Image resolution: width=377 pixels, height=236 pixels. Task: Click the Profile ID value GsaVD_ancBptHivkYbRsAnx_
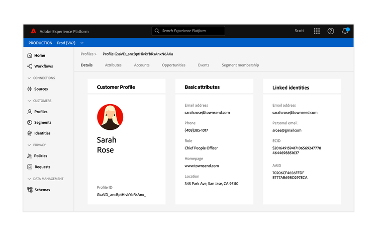point(122,195)
